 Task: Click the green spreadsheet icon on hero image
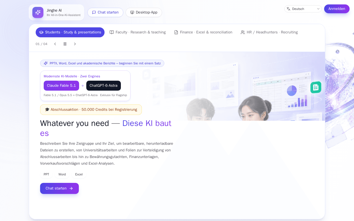click(x=316, y=87)
